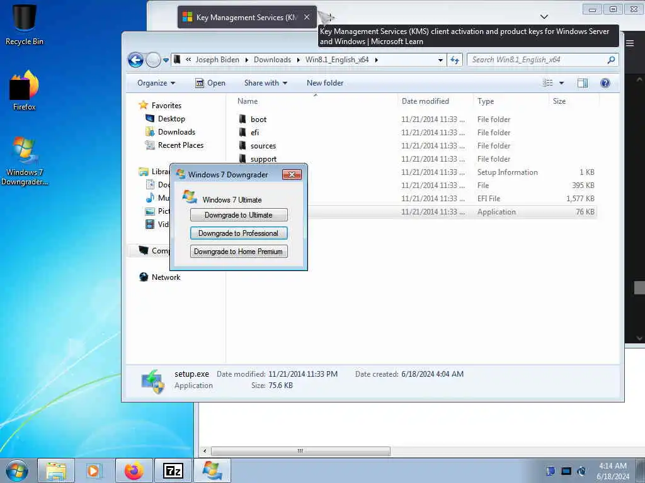Select the efi folder
This screenshot has height=483, width=645.
[x=254, y=133]
